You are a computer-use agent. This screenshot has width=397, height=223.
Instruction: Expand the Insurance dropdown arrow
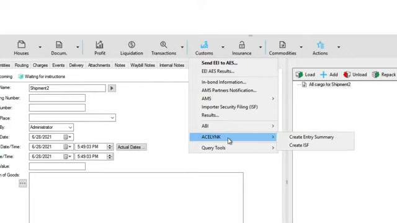[x=261, y=47]
